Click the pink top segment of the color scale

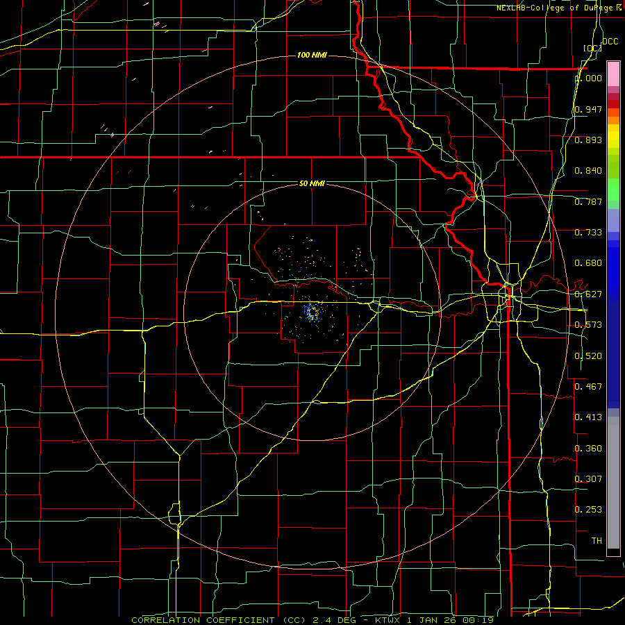613,74
